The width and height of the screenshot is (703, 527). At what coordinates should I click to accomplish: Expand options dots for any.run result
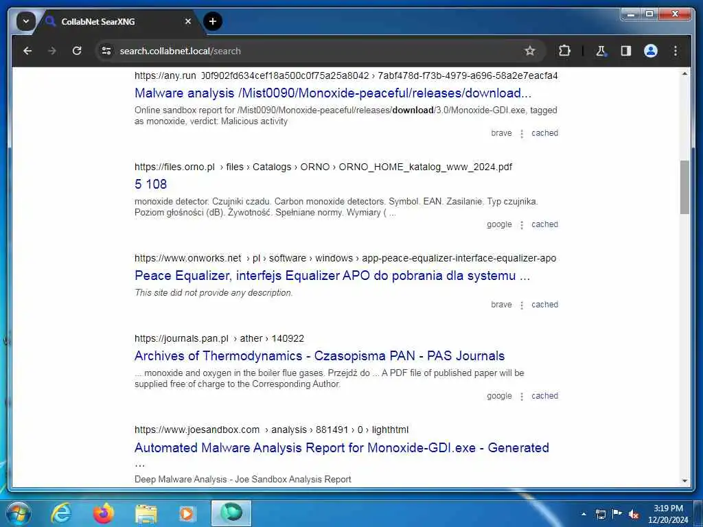pyautogui.click(x=522, y=134)
